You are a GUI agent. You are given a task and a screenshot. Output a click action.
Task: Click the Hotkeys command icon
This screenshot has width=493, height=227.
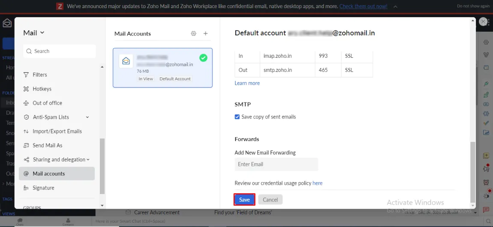click(26, 89)
